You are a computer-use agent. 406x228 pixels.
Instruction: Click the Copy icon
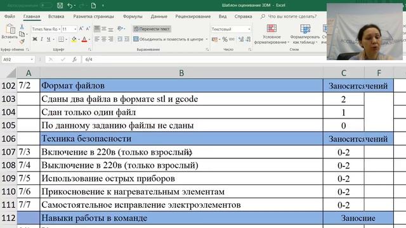click(22, 34)
